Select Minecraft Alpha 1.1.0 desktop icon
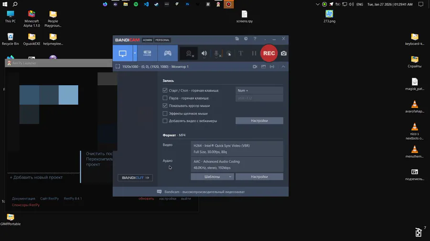The height and width of the screenshot is (241, 430). pos(32,19)
